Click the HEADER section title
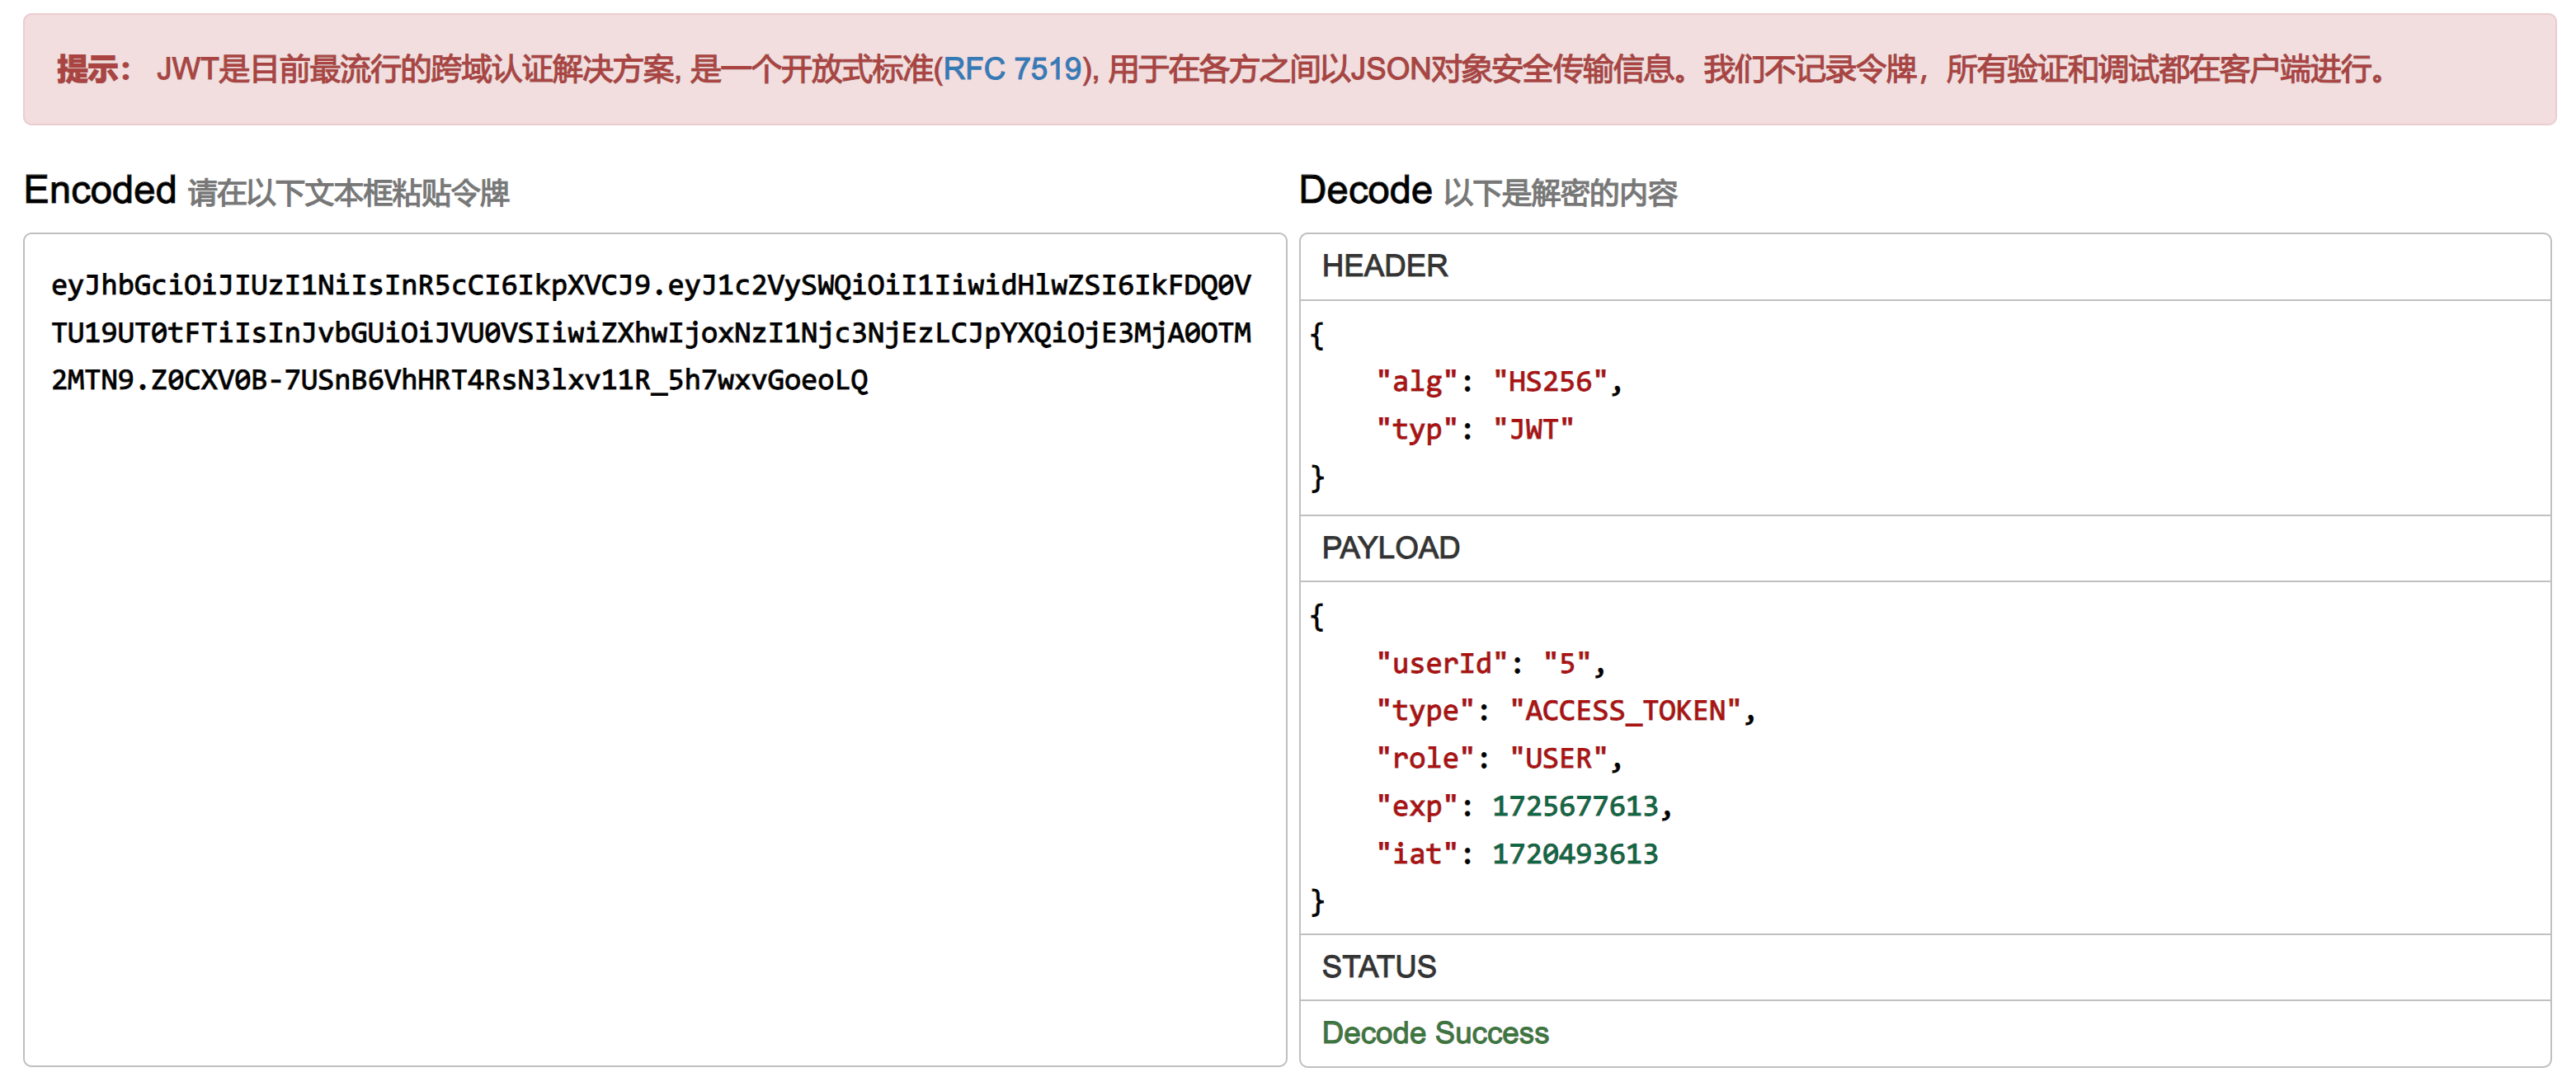Screen dimensions: 2576x1091 coord(1384,266)
